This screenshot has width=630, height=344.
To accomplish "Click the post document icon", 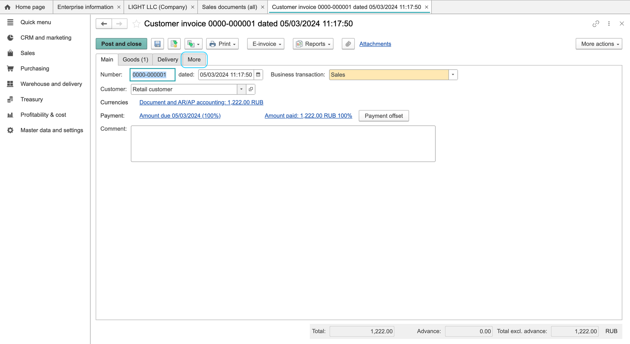I will (174, 44).
